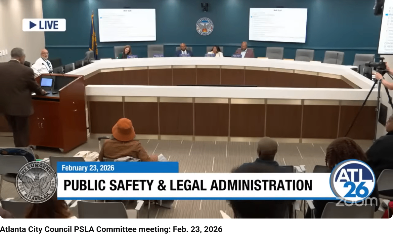Click the video camera on the tripod
397x235 pixels.
click(377, 65)
